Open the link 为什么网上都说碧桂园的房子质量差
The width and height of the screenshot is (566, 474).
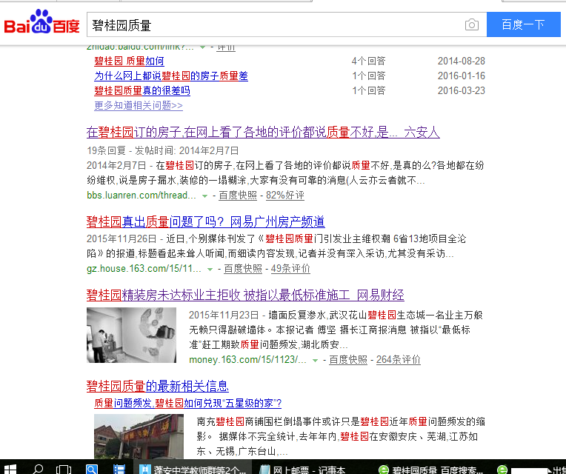[171, 76]
